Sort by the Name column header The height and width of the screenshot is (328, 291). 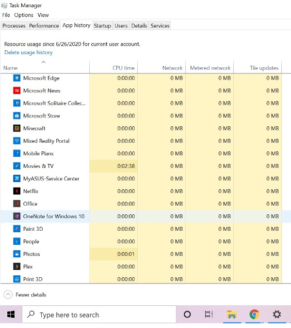click(45, 68)
